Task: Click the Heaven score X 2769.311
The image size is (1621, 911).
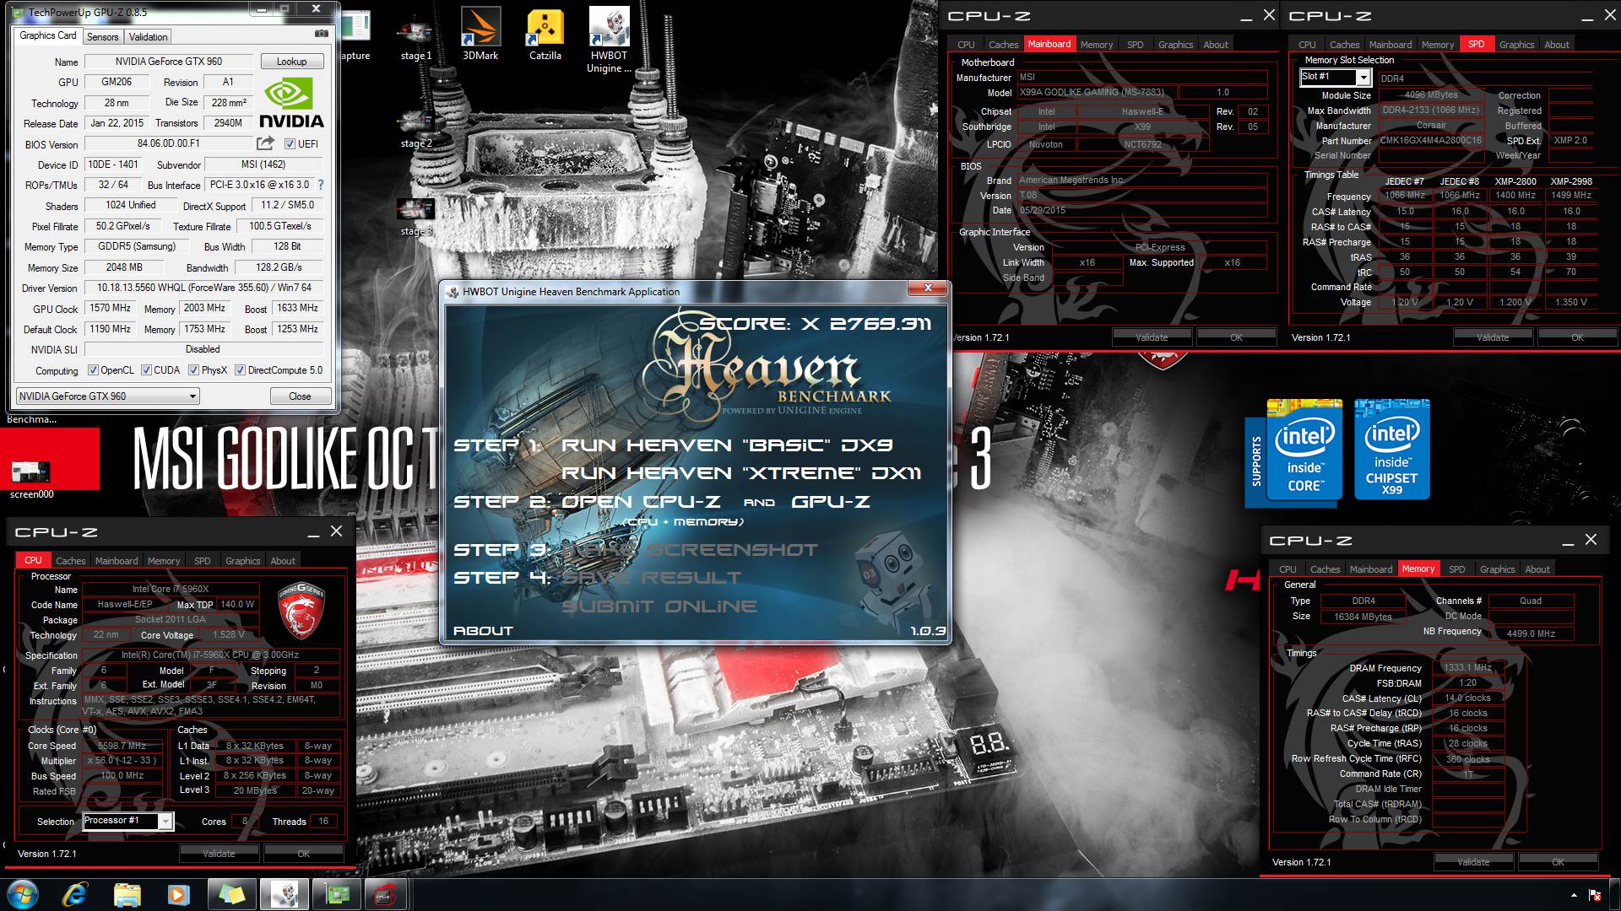Action: (x=815, y=324)
